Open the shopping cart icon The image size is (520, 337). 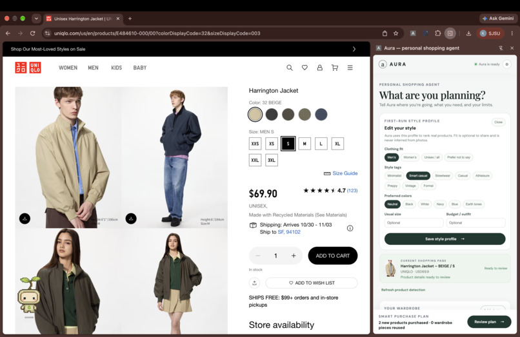[x=335, y=68]
